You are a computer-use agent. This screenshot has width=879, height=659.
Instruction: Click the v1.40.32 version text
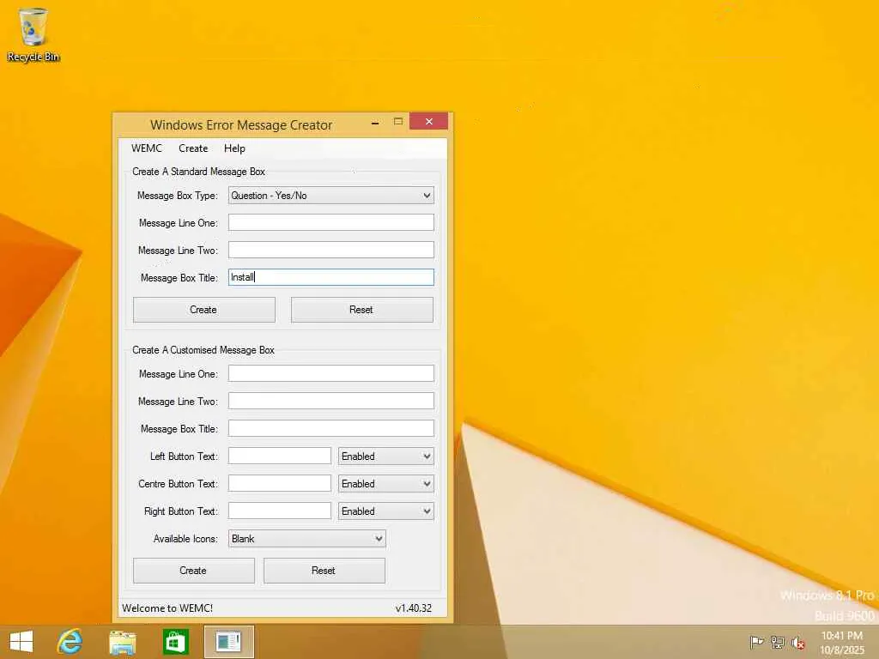pos(414,608)
